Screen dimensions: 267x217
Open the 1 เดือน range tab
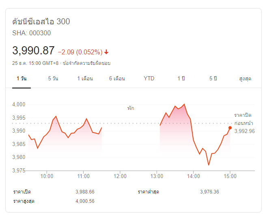point(85,78)
